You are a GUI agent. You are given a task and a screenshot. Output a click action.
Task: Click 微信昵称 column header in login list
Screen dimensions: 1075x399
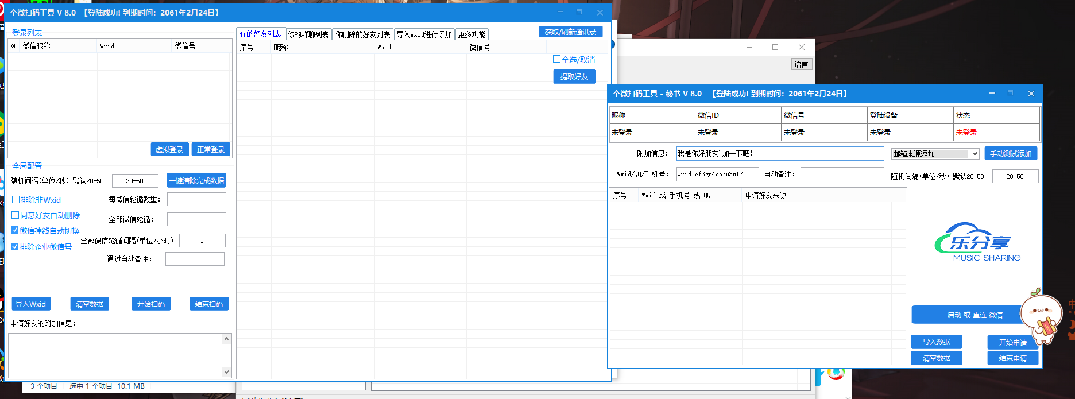tap(59, 46)
